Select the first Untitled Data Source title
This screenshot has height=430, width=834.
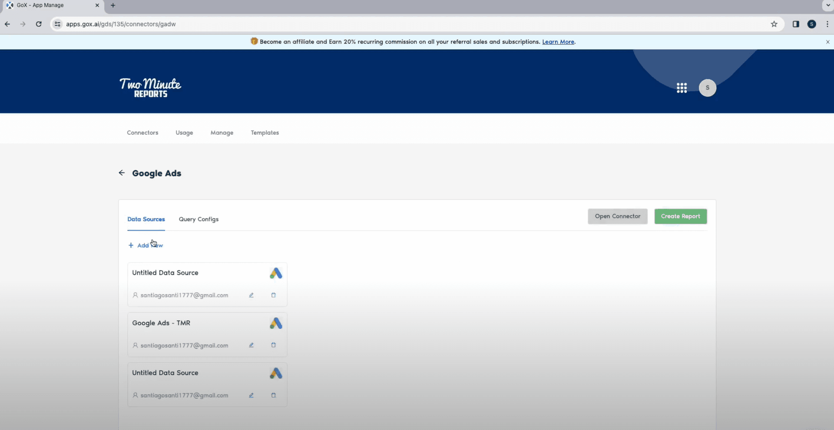coord(165,273)
